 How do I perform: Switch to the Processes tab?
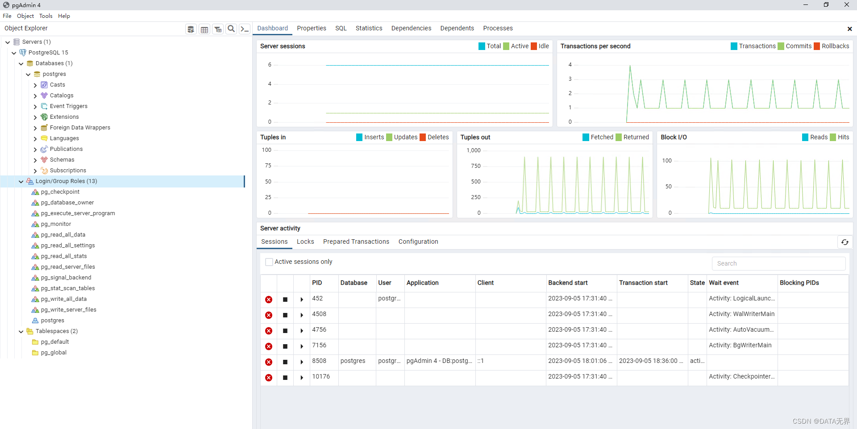pos(498,28)
